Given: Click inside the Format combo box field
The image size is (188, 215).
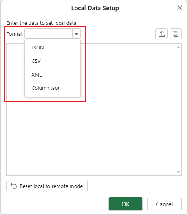Looking at the screenshot, I should coord(48,34).
